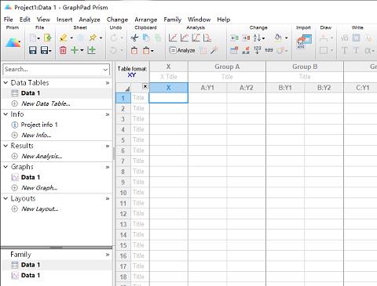Collapse the Layouts section chevron

[5, 198]
